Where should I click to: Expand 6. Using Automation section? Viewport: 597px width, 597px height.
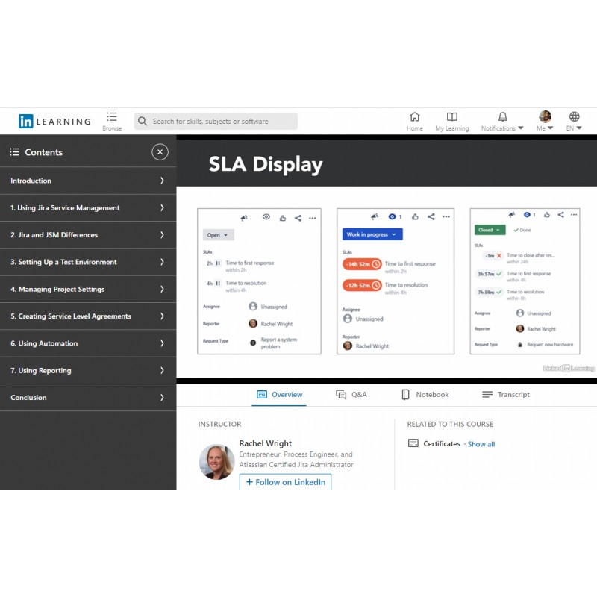[88, 343]
